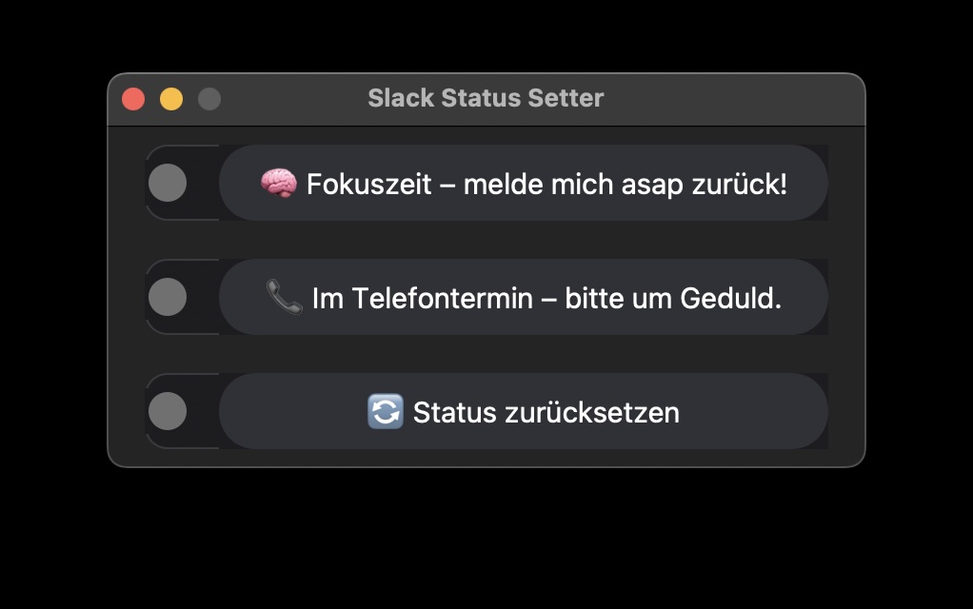973x609 pixels.
Task: Set status to 'Im Telefontermin – bitte um Geduld.'
Action: click(x=524, y=297)
